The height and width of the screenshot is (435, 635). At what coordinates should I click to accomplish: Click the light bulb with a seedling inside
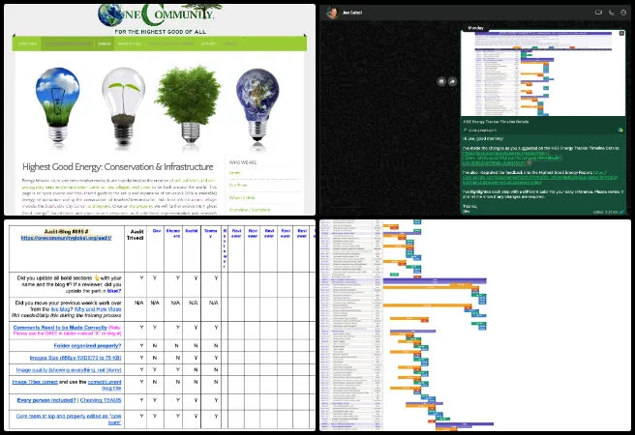point(123,105)
